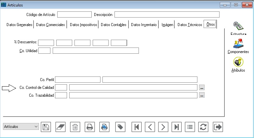Viewport: 254px width, 138px height.
Task: Click the exit door arrow icon
Action: (x=218, y=127)
